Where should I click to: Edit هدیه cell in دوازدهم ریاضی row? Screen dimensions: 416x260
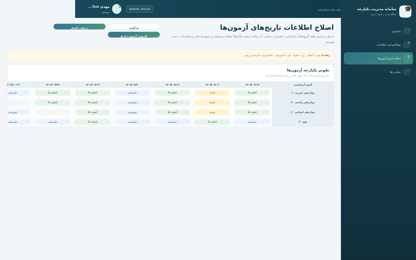(x=212, y=103)
